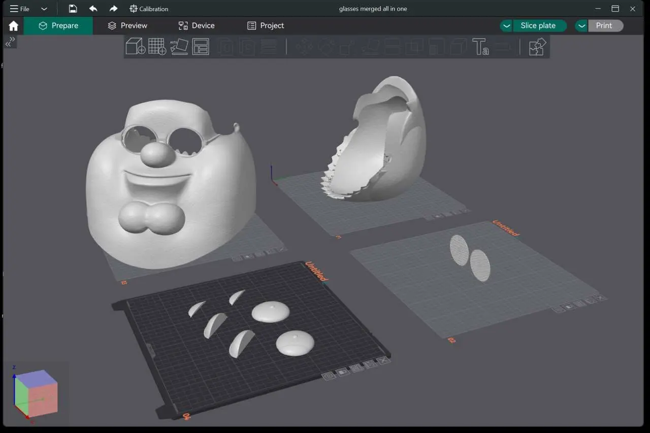Select the Support painting tool
The width and height of the screenshot is (650, 433).
point(436,47)
